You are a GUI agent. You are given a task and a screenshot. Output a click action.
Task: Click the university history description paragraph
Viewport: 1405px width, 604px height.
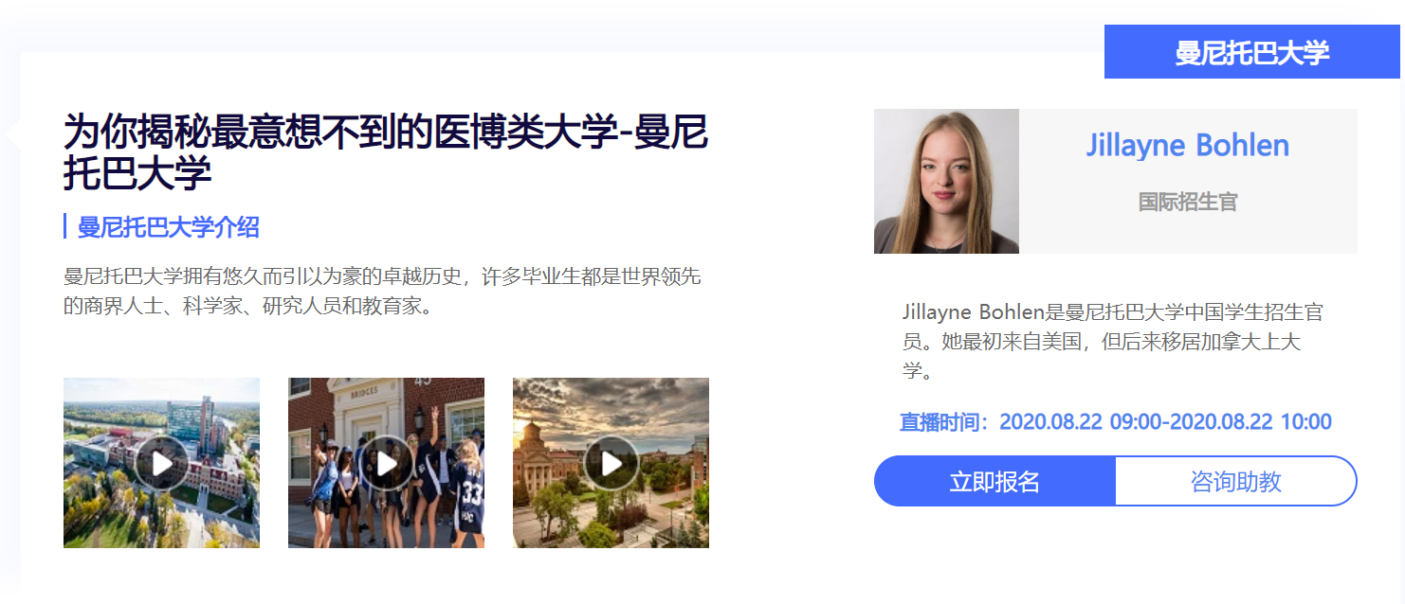[382, 292]
